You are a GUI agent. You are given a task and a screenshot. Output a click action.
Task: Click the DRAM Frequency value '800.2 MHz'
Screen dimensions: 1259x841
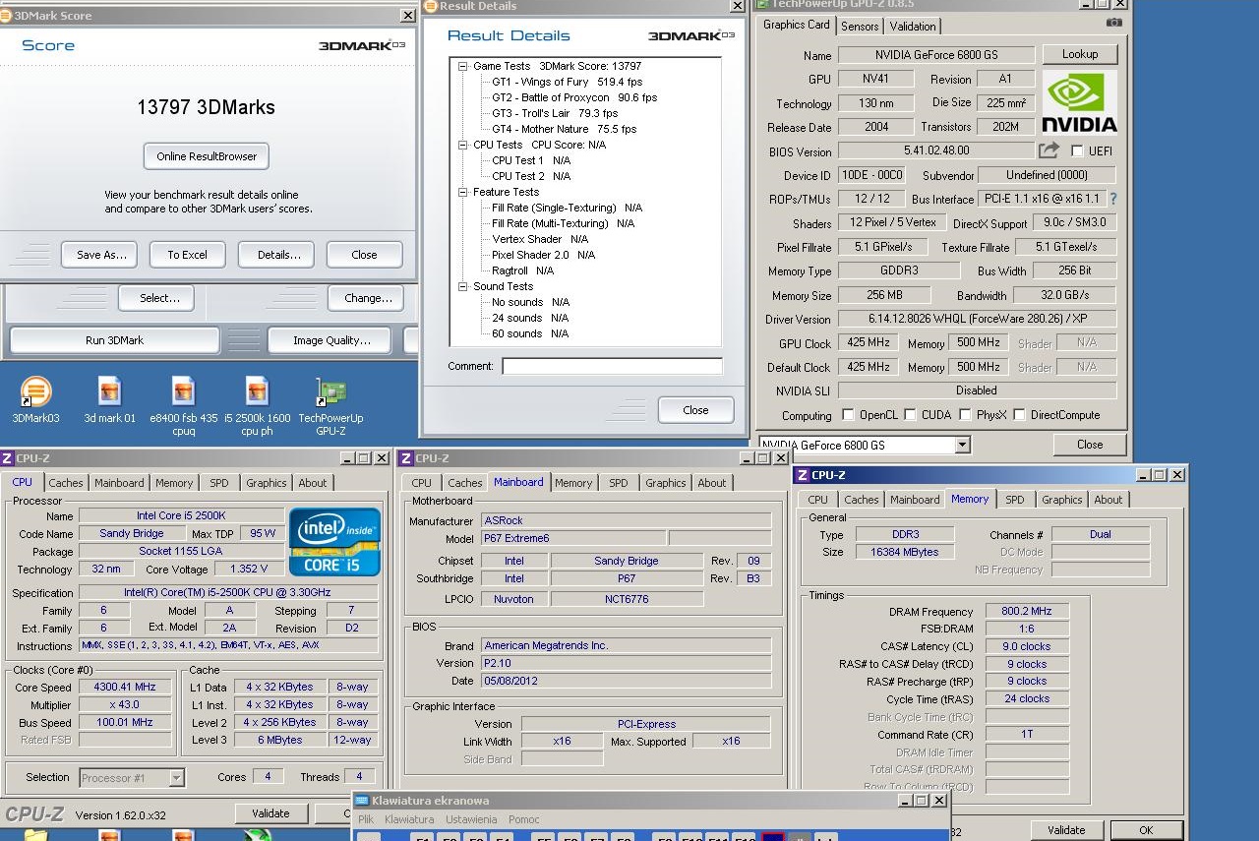pos(1026,612)
